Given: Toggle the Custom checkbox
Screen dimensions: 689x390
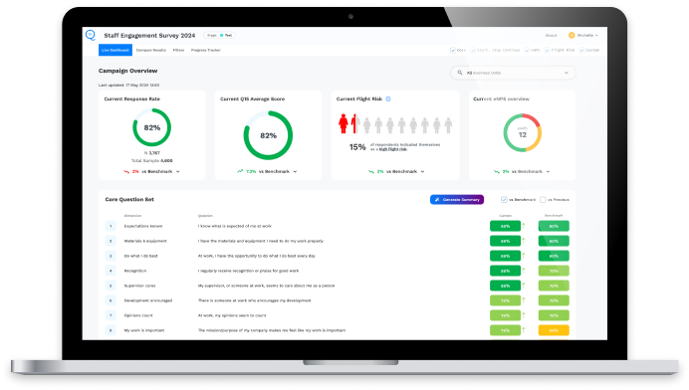Looking at the screenshot, I should (581, 50).
